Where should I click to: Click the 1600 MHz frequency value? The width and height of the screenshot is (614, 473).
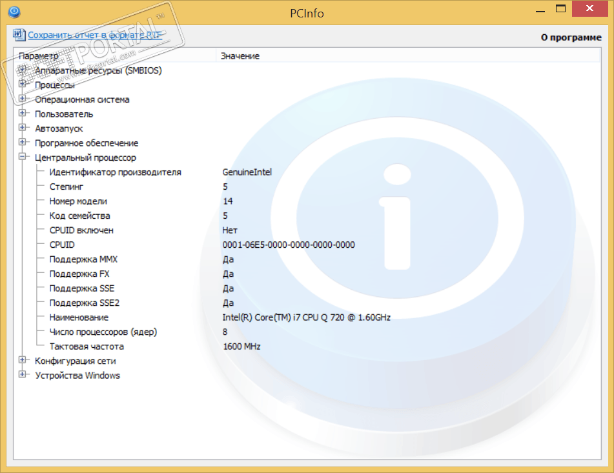click(x=241, y=347)
